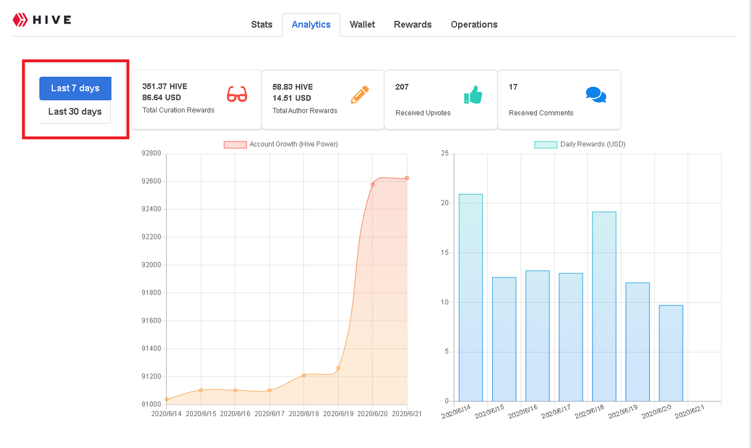
Task: Toggle the Daily Rewards legend swatch
Action: pyautogui.click(x=545, y=144)
